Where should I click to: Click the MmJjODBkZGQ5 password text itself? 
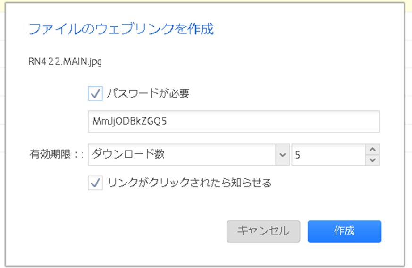click(x=129, y=121)
